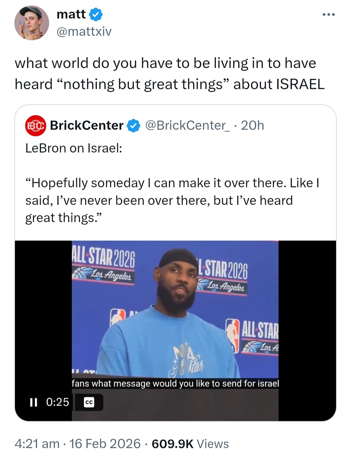Toggle closed captions with CC button
The width and height of the screenshot is (351, 456).
[89, 402]
